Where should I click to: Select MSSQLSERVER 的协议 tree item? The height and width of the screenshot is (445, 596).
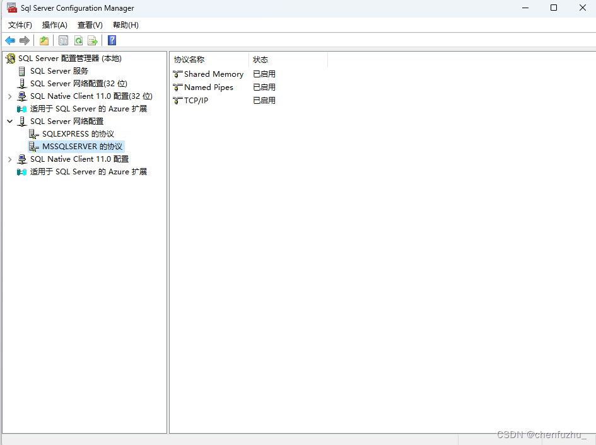82,147
